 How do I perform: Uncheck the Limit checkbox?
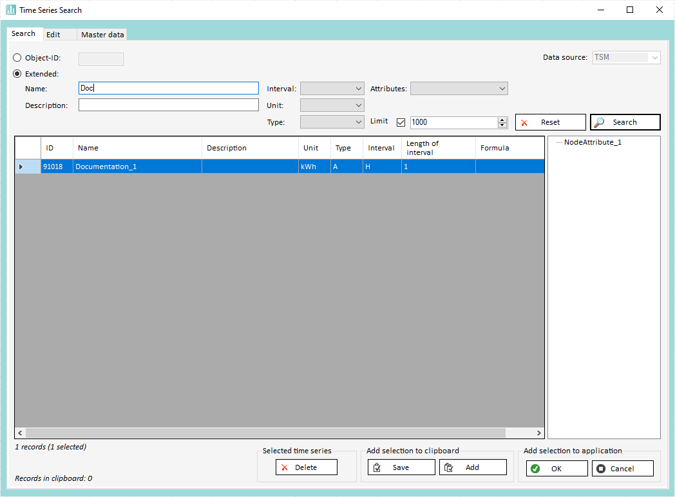point(401,122)
